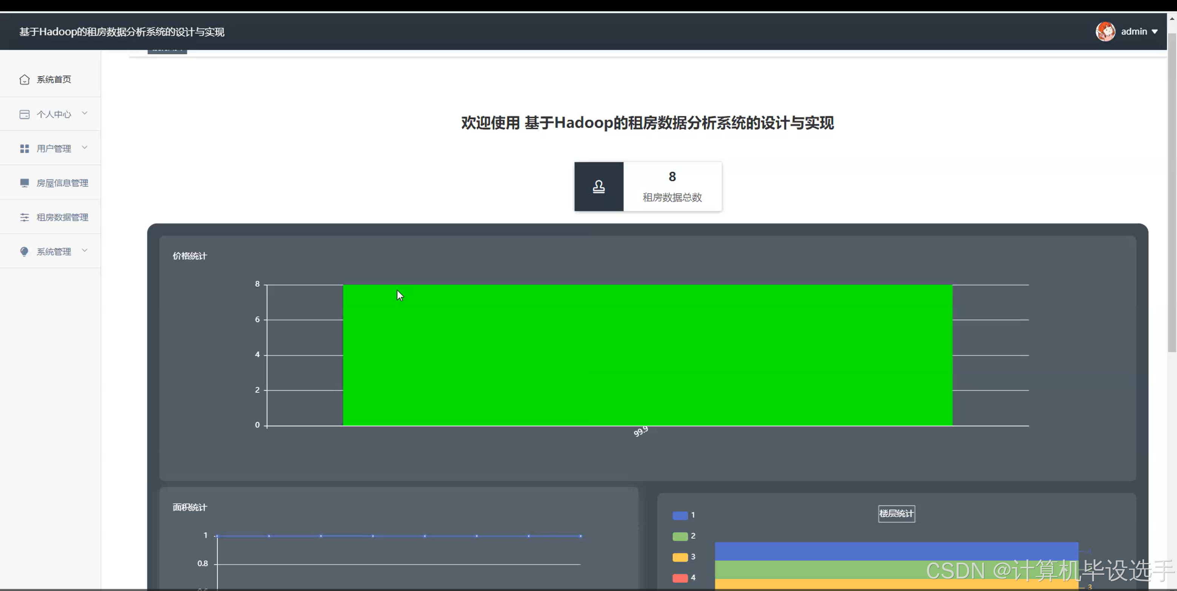Click the green bar in the 价格统计 chart
1177x591 pixels.
tap(648, 355)
